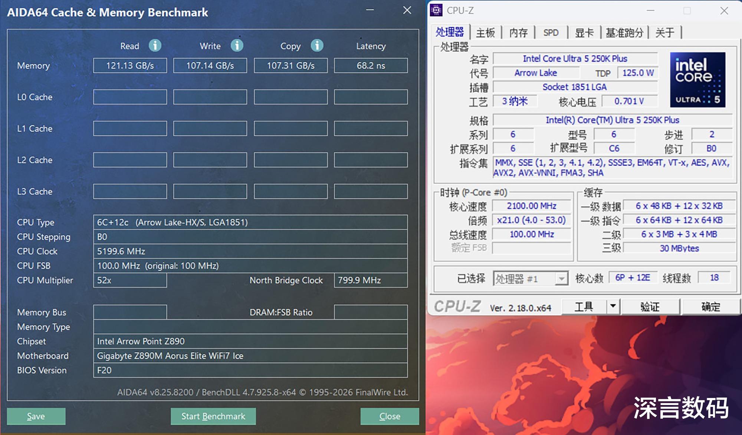Switch to the 基准跑分 tab
This screenshot has height=435, width=742.
pos(624,33)
